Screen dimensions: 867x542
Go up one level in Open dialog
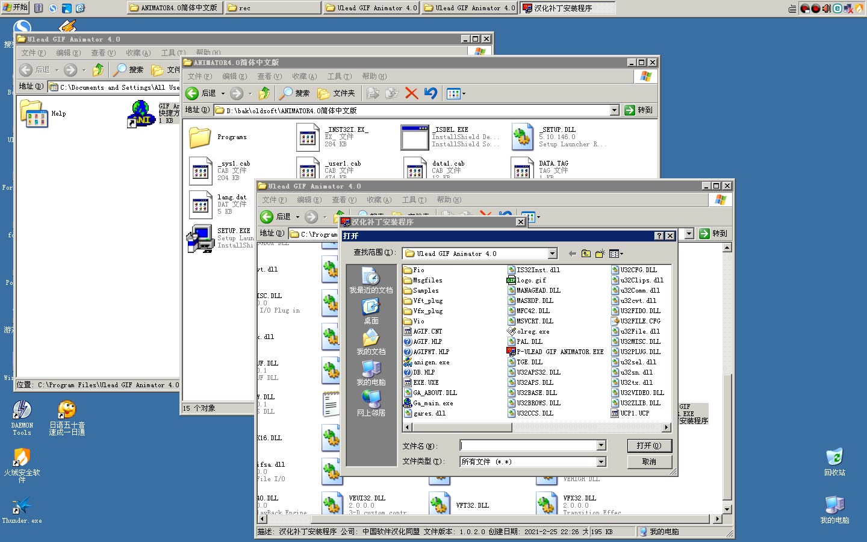pyautogui.click(x=586, y=254)
